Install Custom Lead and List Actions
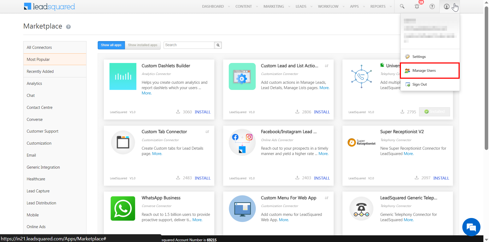 [x=322, y=112]
